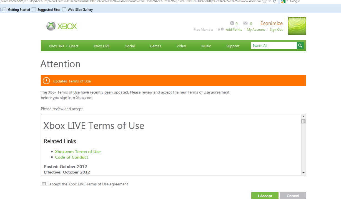Click the Getting Started bookmark
Image resolution: width=341 pixels, height=215 pixels.
point(16,9)
